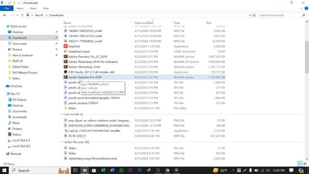Open Pictures under Quick access
The width and height of the screenshot is (309, 174).
tap(17, 49)
